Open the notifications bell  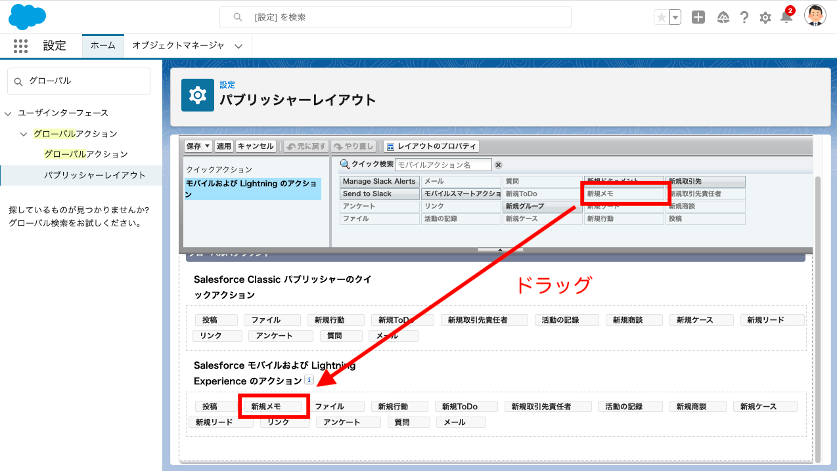coord(786,18)
